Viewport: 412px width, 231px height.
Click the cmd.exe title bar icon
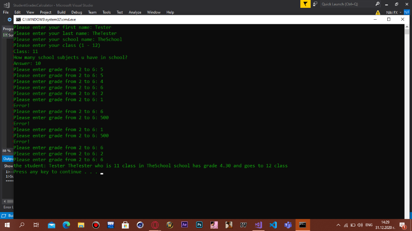pos(18,20)
